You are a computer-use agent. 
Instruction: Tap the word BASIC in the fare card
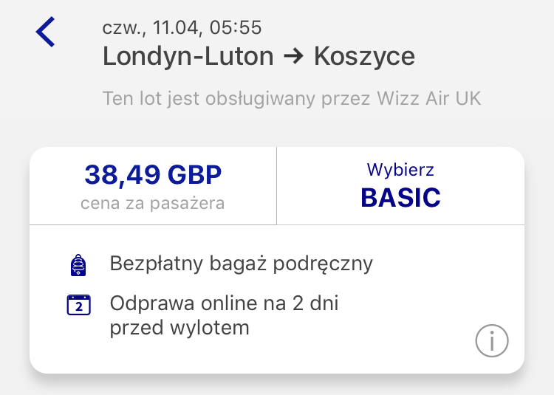[x=400, y=197]
